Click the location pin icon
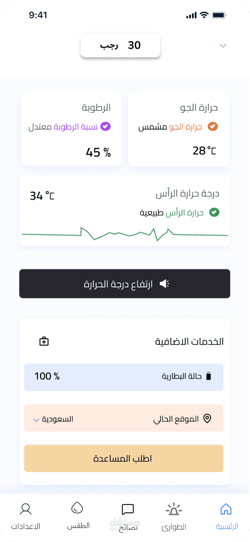 207,419
